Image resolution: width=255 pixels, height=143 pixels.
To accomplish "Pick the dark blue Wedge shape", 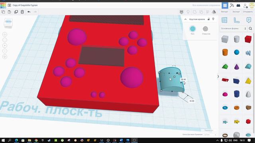I will point(236,81).
